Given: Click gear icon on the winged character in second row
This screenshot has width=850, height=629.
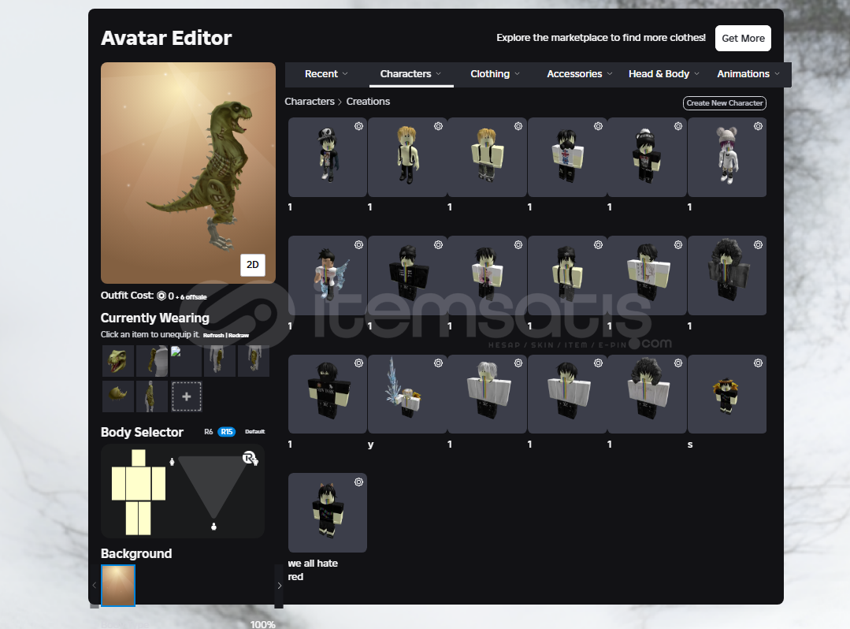Looking at the screenshot, I should pyautogui.click(x=359, y=244).
